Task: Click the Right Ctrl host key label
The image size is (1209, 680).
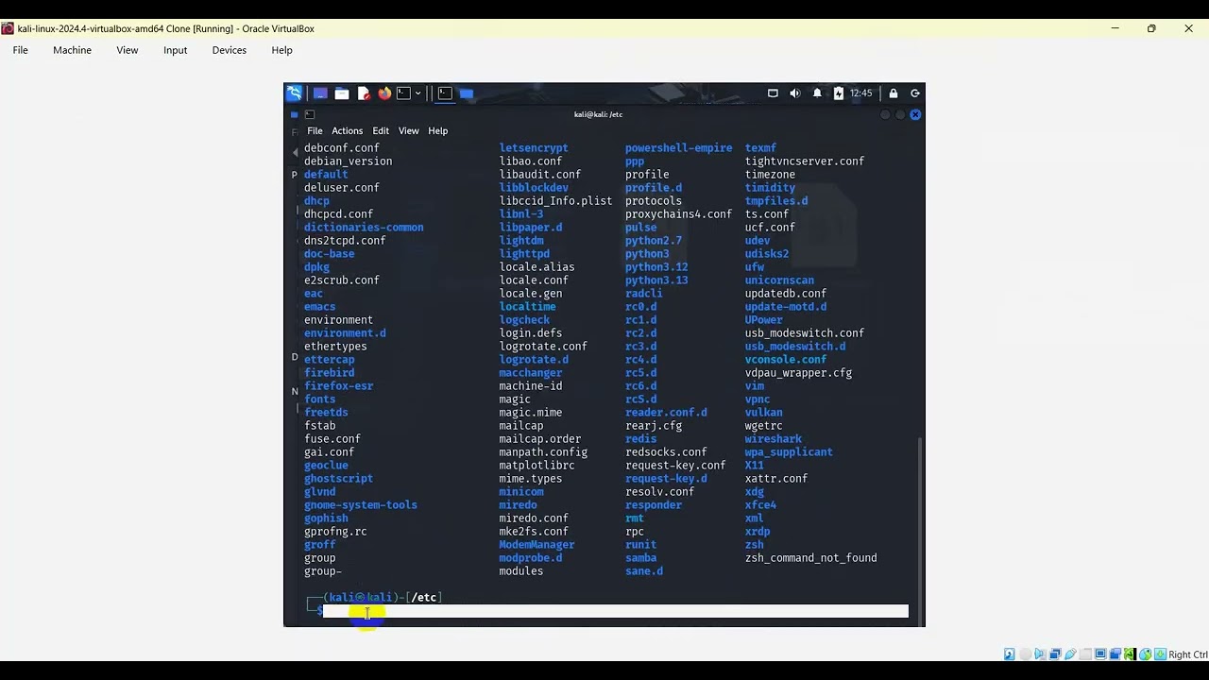Action: (x=1187, y=654)
